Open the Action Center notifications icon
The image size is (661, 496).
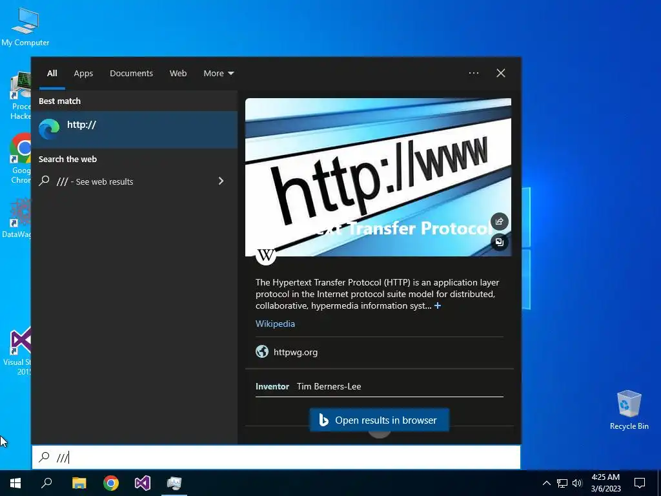tap(640, 483)
